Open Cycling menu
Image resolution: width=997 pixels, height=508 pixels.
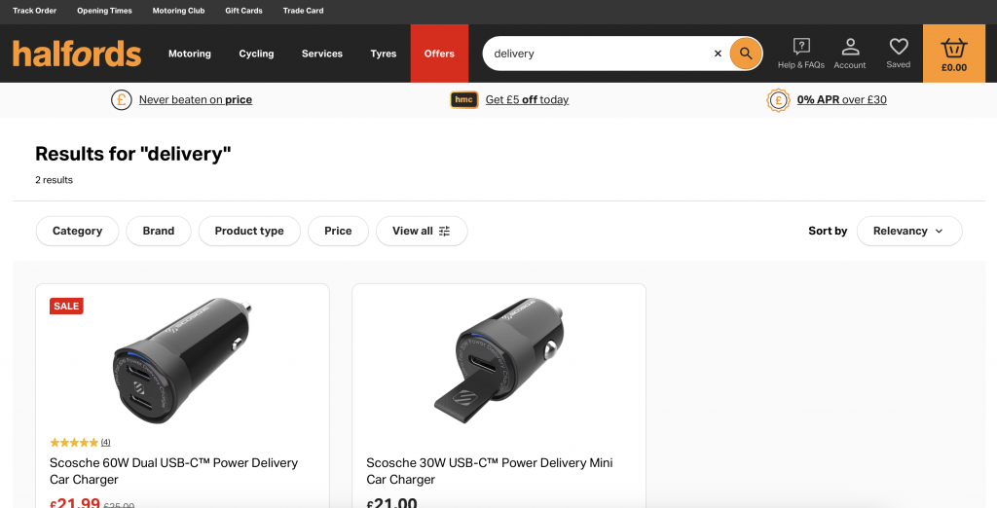256,54
